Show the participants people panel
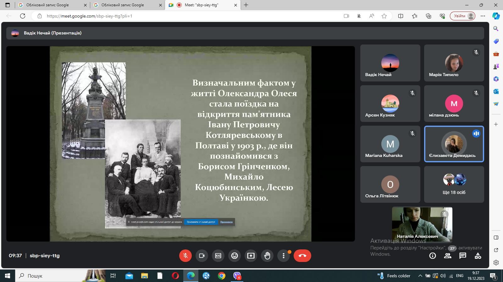Viewport: 503px width, 282px height. [448, 256]
